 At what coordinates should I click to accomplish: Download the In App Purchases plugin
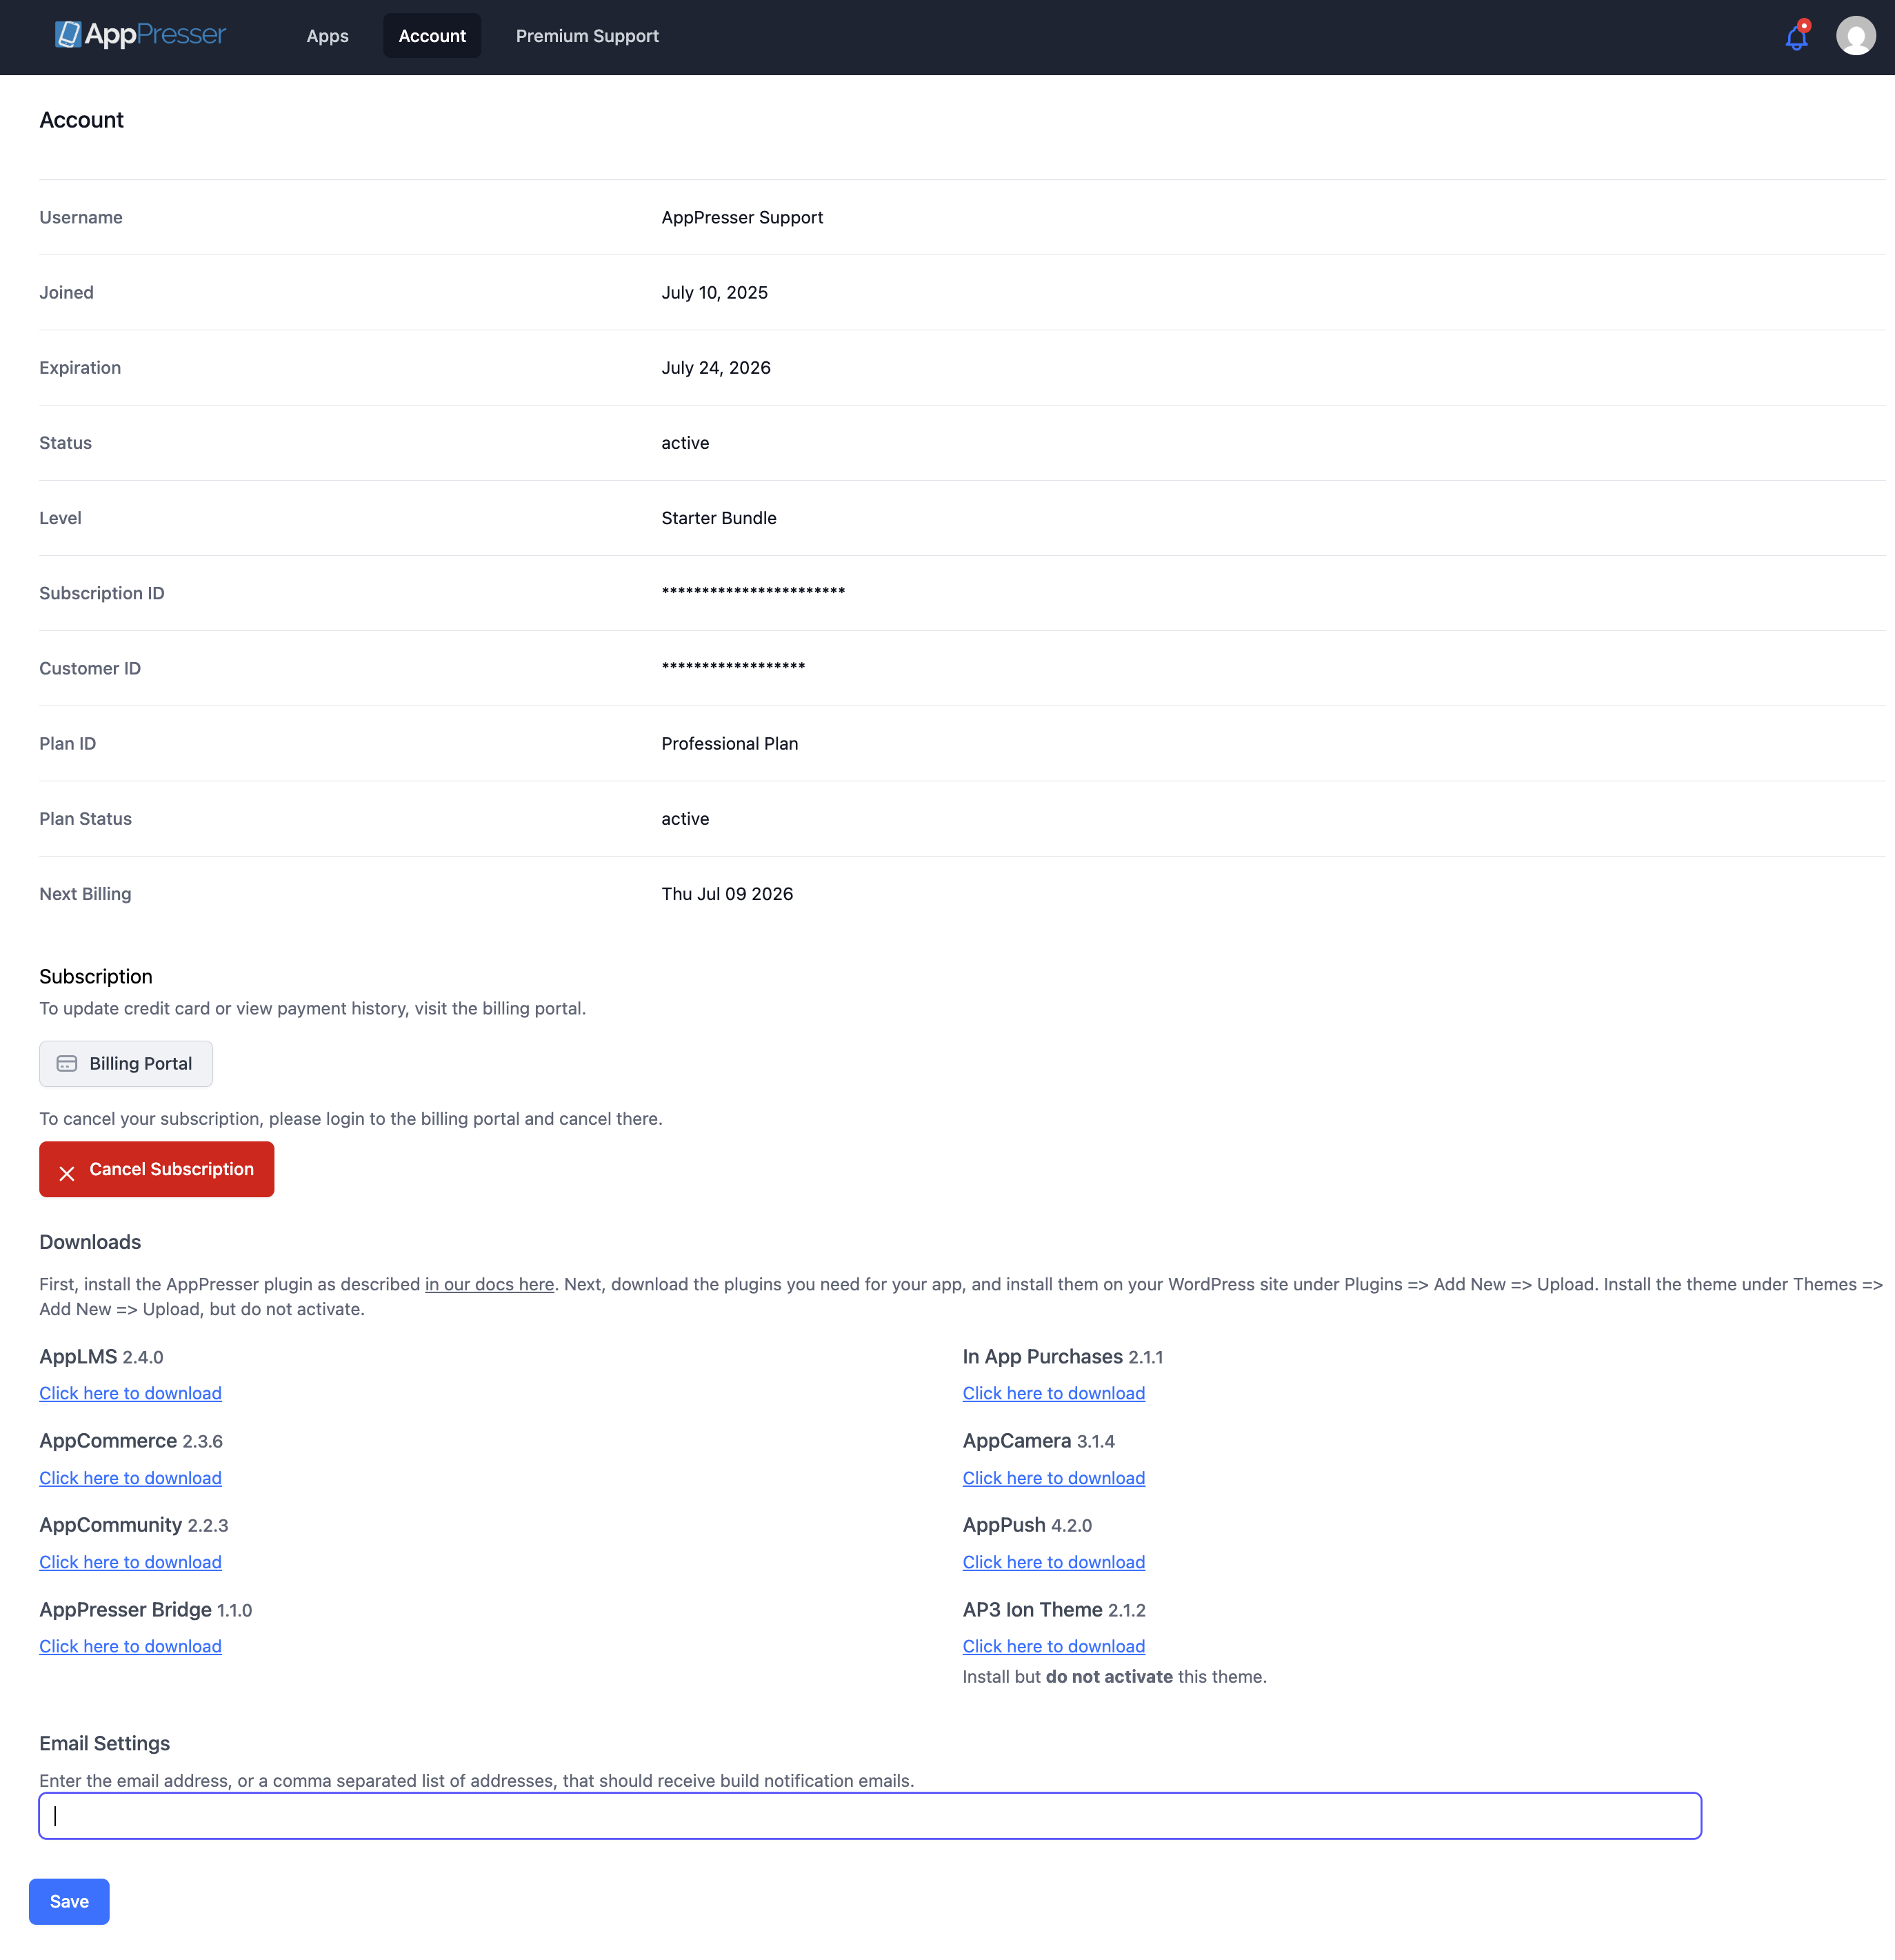tap(1053, 1393)
